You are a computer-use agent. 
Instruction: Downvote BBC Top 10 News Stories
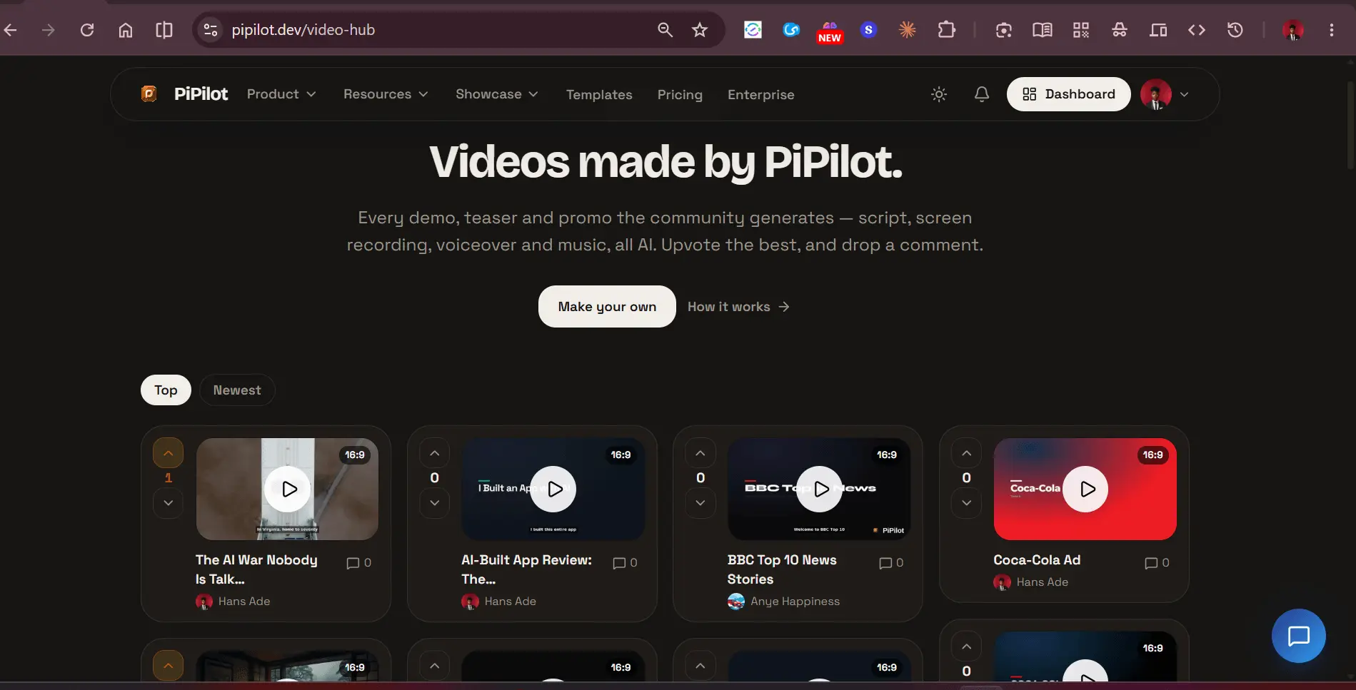coord(700,503)
